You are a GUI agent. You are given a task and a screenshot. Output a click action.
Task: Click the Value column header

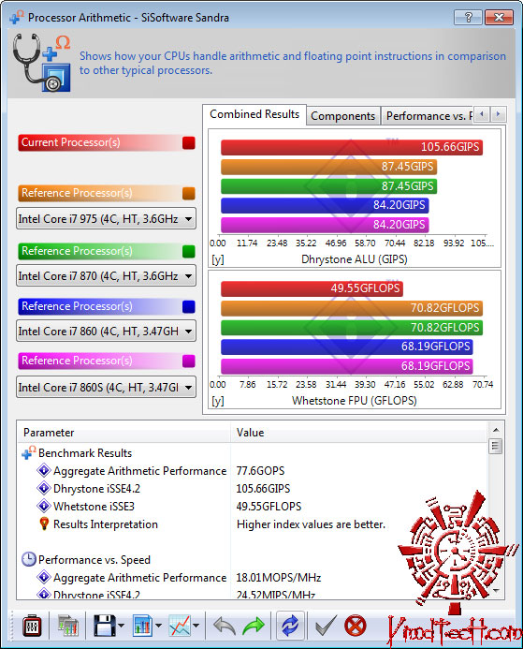point(359,433)
